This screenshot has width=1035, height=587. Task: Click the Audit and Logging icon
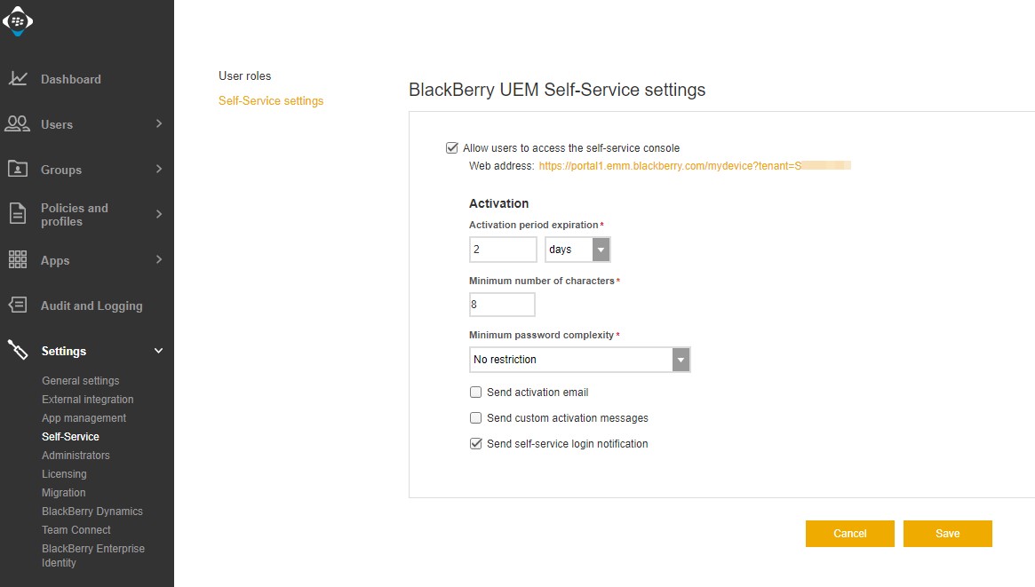[x=18, y=305]
